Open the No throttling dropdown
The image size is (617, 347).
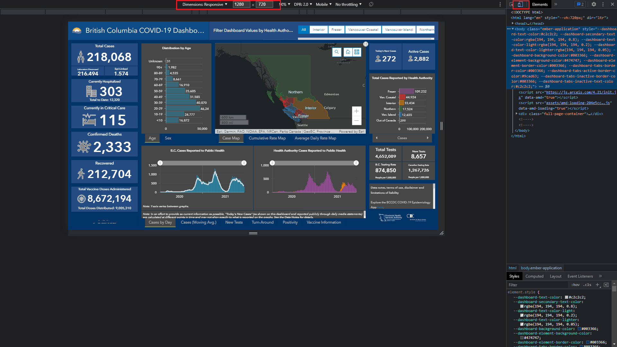(348, 4)
